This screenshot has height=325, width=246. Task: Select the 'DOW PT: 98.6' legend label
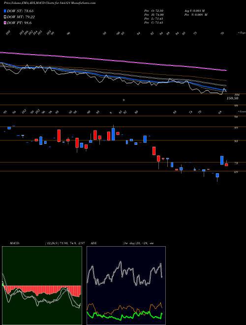19,23
